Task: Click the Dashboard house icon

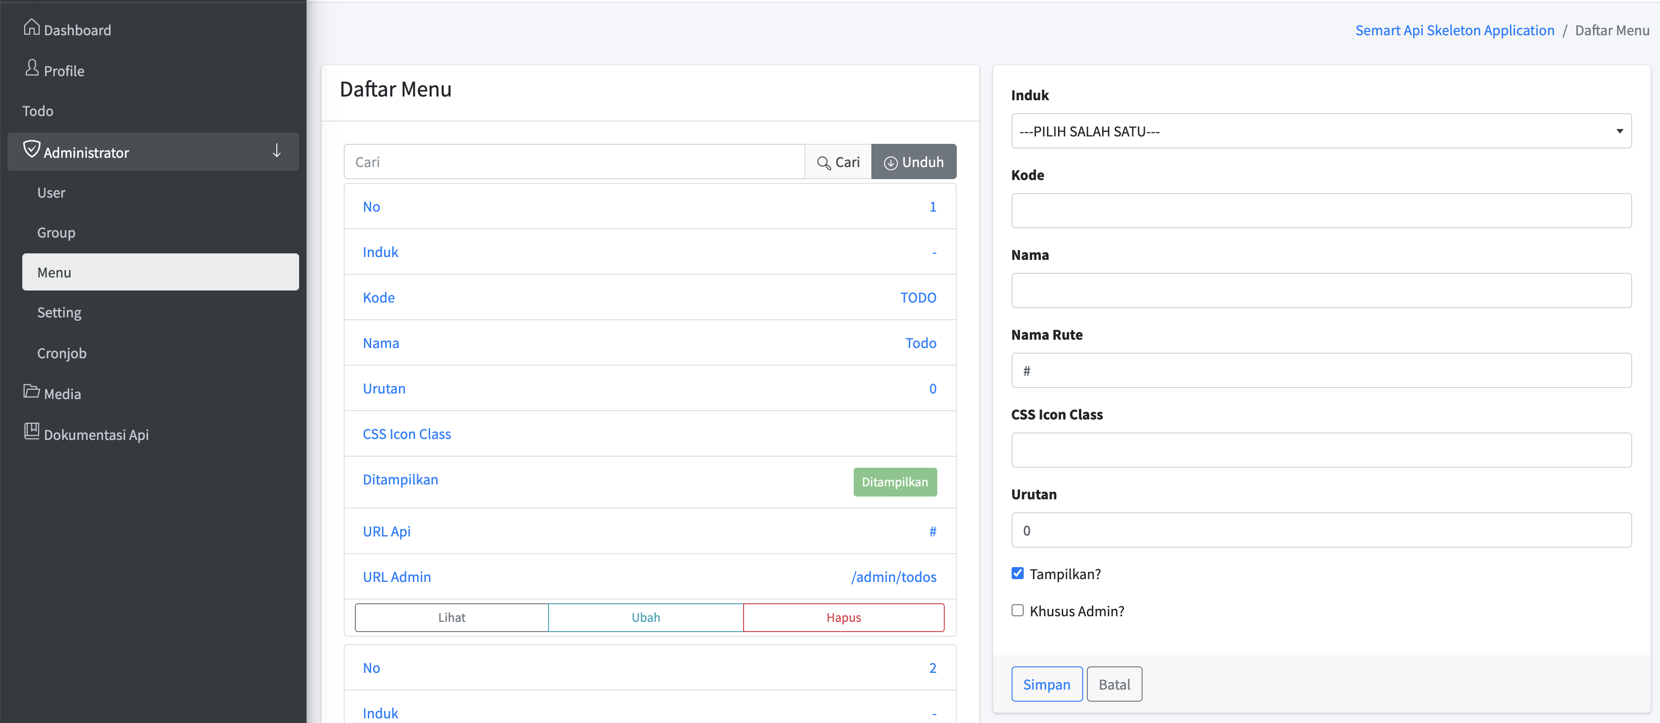Action: click(31, 28)
